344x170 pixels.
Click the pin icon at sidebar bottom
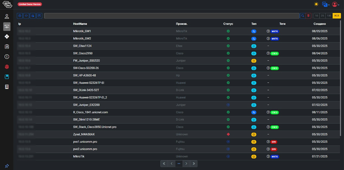coord(7,166)
